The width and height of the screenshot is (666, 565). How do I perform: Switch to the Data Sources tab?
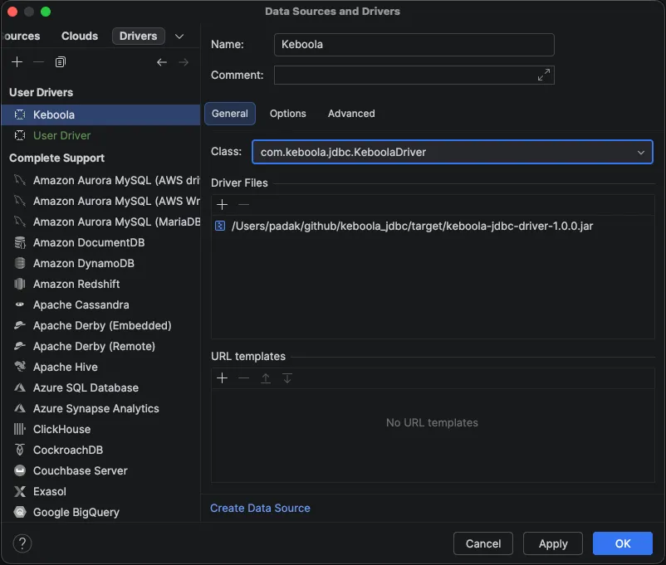click(22, 36)
